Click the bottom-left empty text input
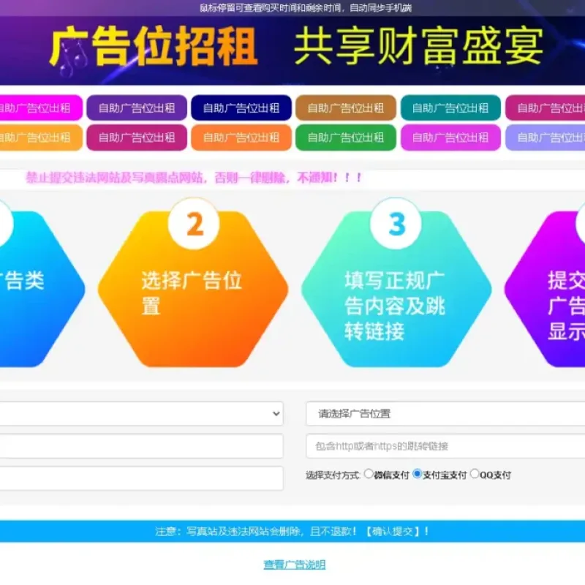The image size is (585, 585). 141,478
